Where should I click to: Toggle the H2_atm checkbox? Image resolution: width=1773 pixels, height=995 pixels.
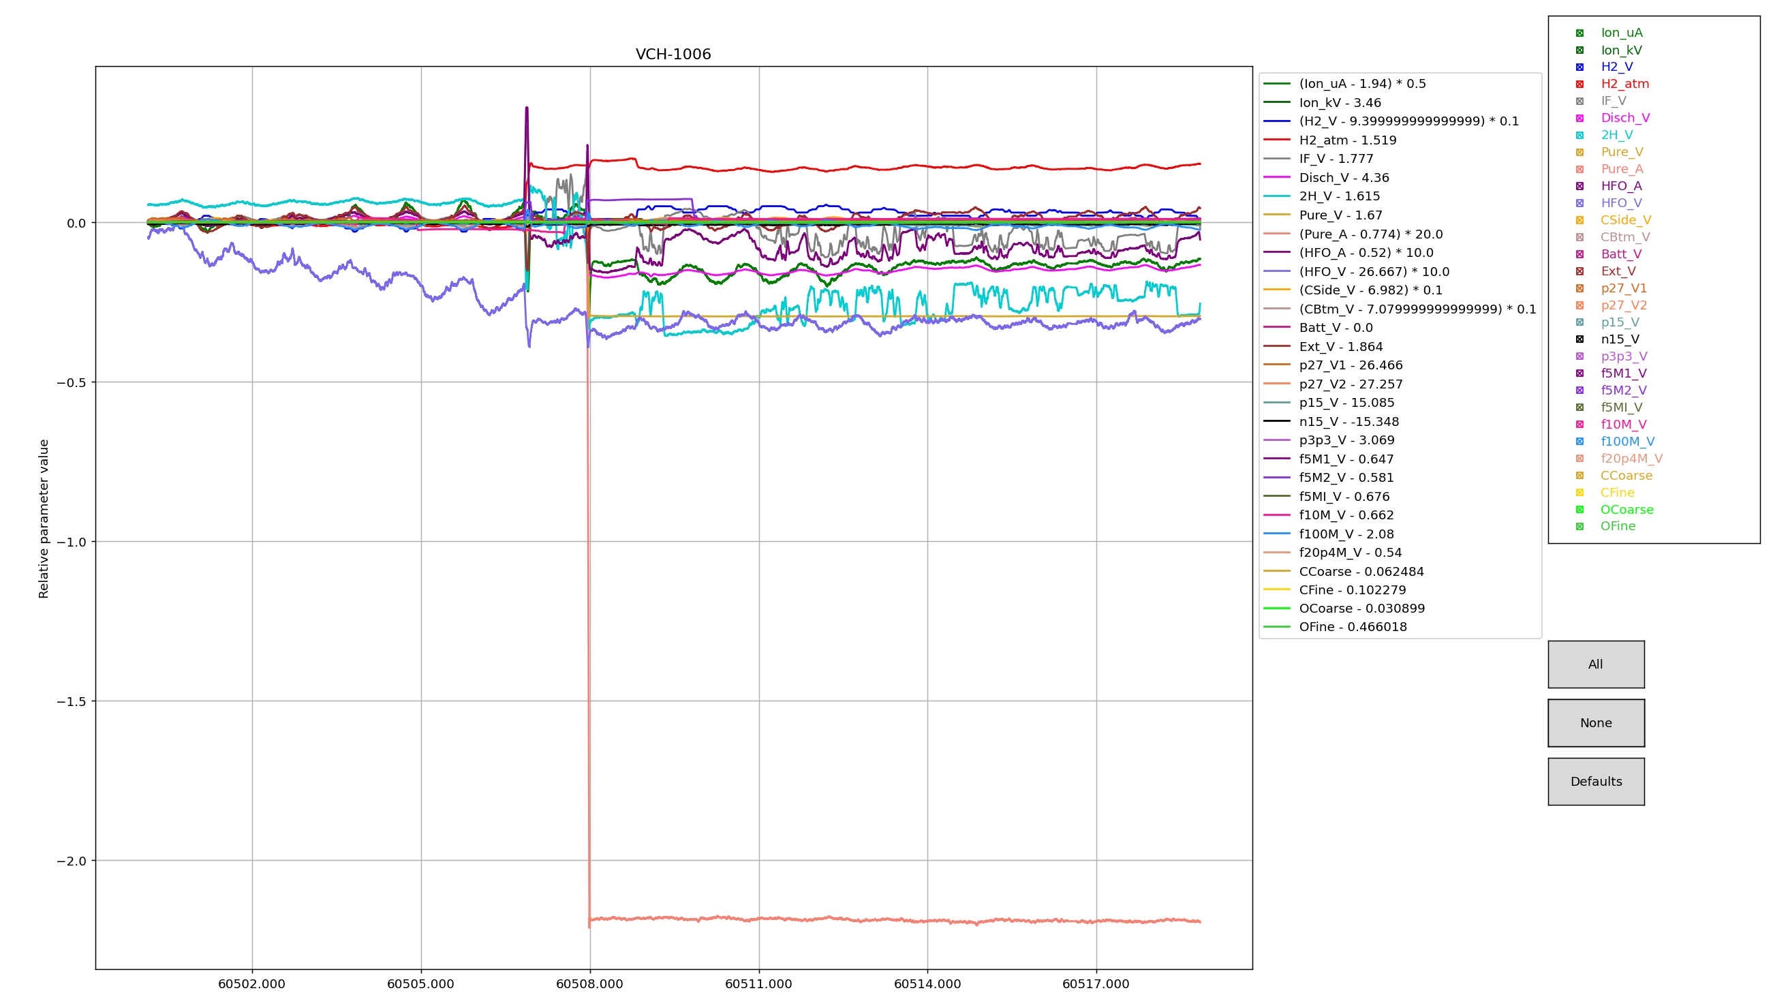pyautogui.click(x=1579, y=84)
